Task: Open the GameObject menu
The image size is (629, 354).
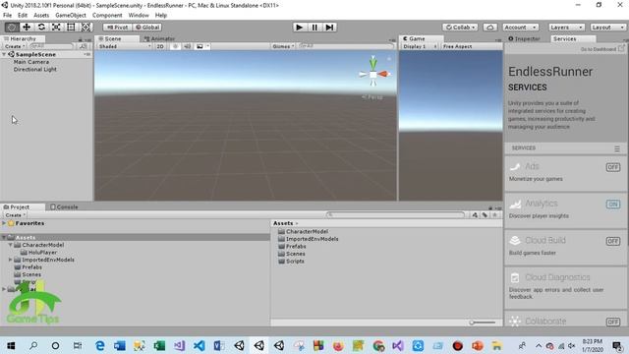Action: 71,16
